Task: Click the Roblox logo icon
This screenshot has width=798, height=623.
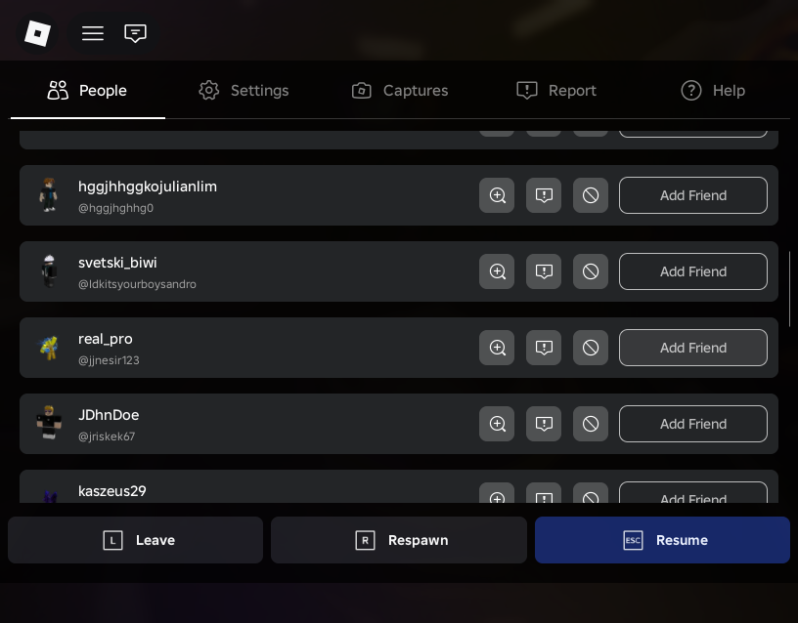Action: tap(38, 33)
